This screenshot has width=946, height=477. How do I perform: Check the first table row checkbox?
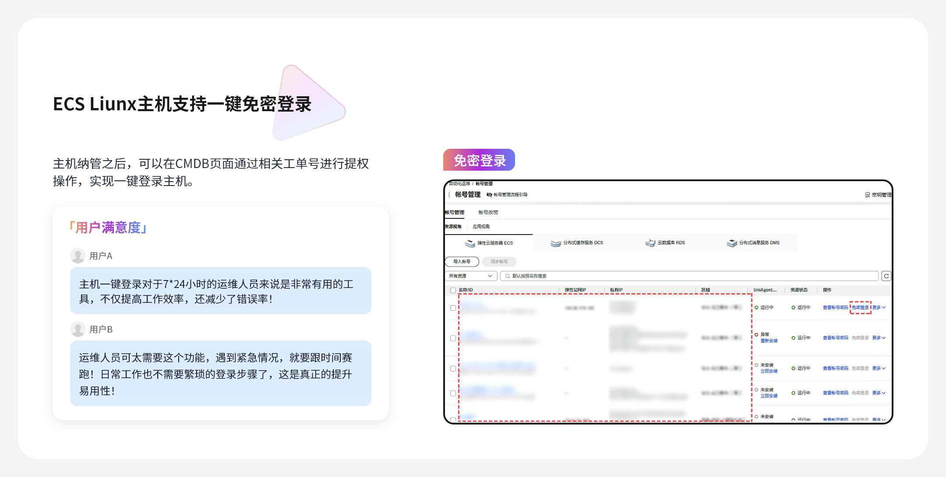(x=453, y=308)
